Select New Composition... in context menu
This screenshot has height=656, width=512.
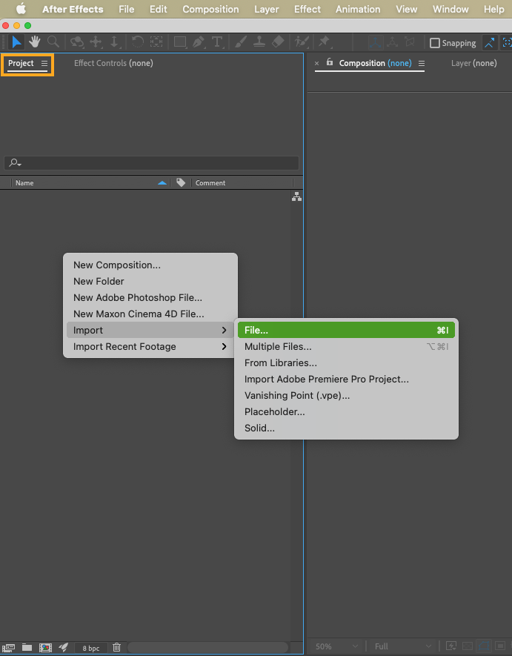click(x=117, y=265)
